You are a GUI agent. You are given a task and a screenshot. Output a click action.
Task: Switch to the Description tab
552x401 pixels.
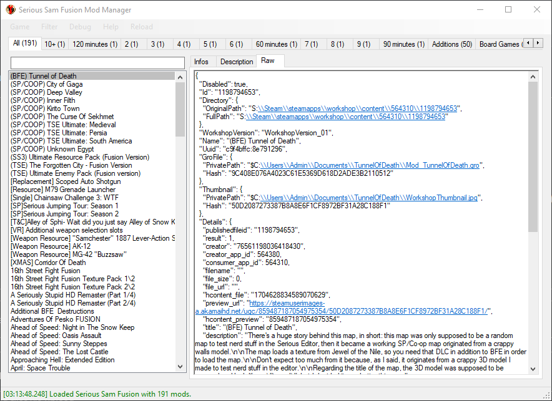click(237, 62)
